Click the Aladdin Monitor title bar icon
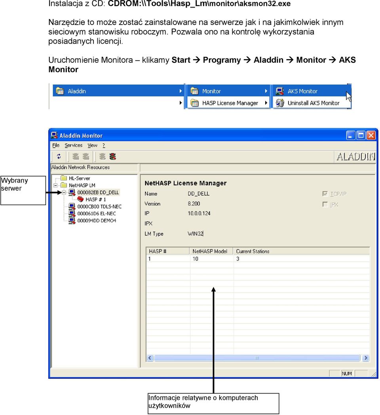Viewport: 380px width, 415px height. pos(54,135)
